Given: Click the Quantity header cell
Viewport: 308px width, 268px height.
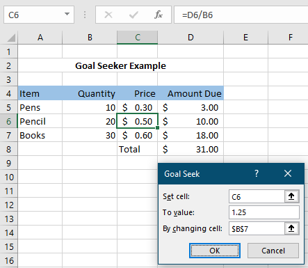Looking at the screenshot, I should (90, 93).
